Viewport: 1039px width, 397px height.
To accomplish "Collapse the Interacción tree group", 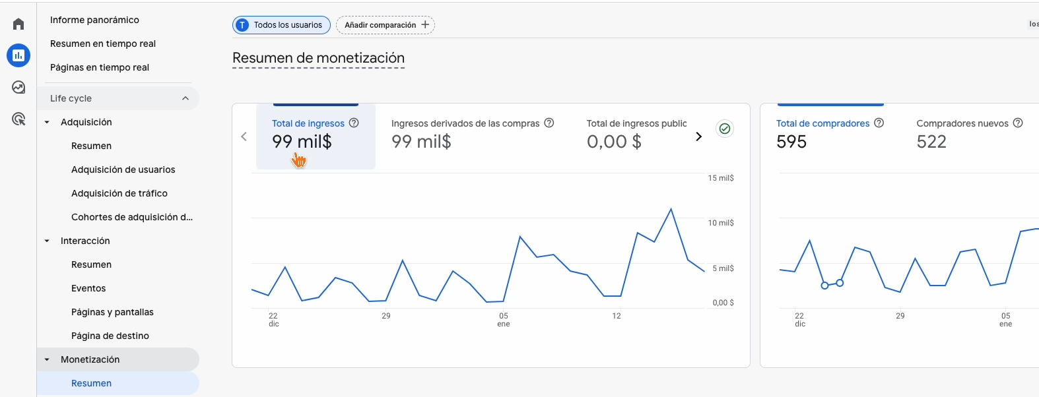I will 47,241.
